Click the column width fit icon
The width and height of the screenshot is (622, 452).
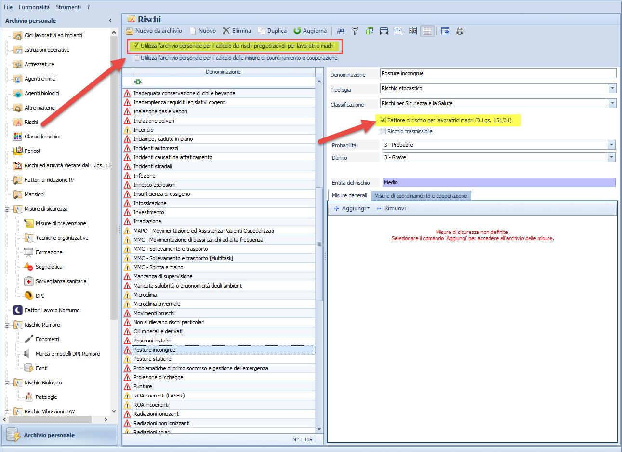click(x=384, y=31)
